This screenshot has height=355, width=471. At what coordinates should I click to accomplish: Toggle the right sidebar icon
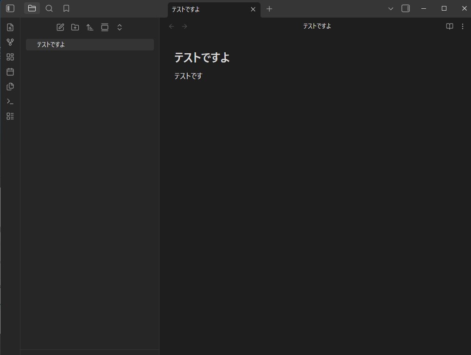406,8
